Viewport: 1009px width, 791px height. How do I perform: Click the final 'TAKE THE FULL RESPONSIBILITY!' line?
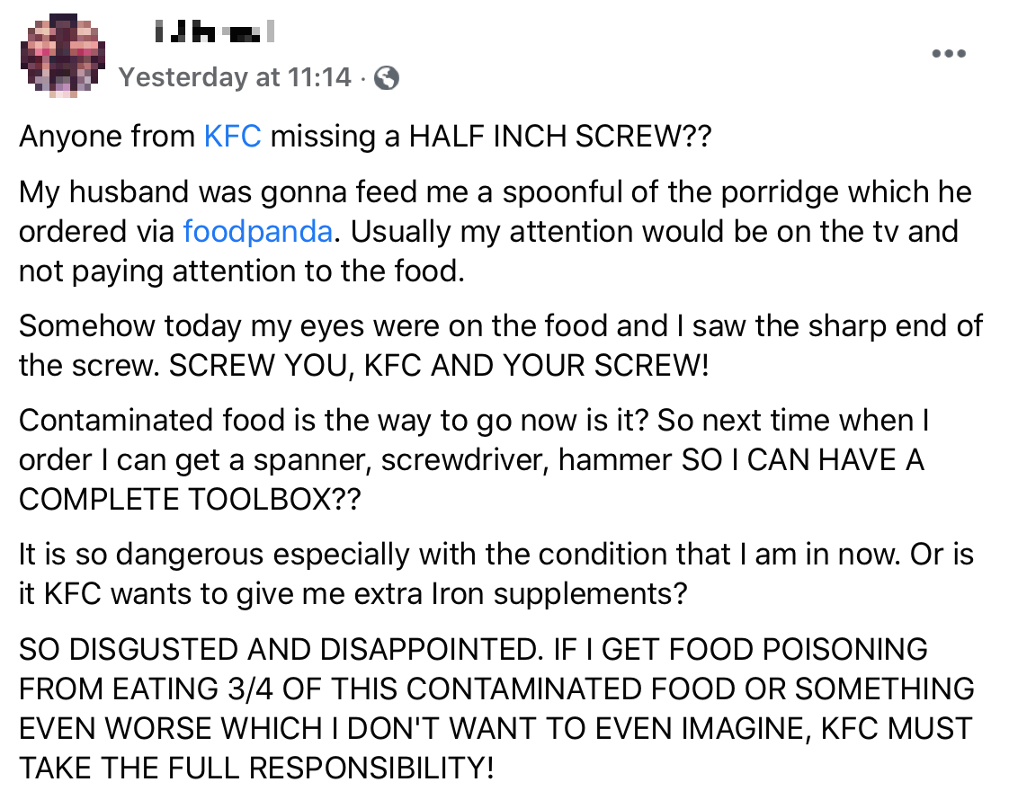(x=256, y=768)
